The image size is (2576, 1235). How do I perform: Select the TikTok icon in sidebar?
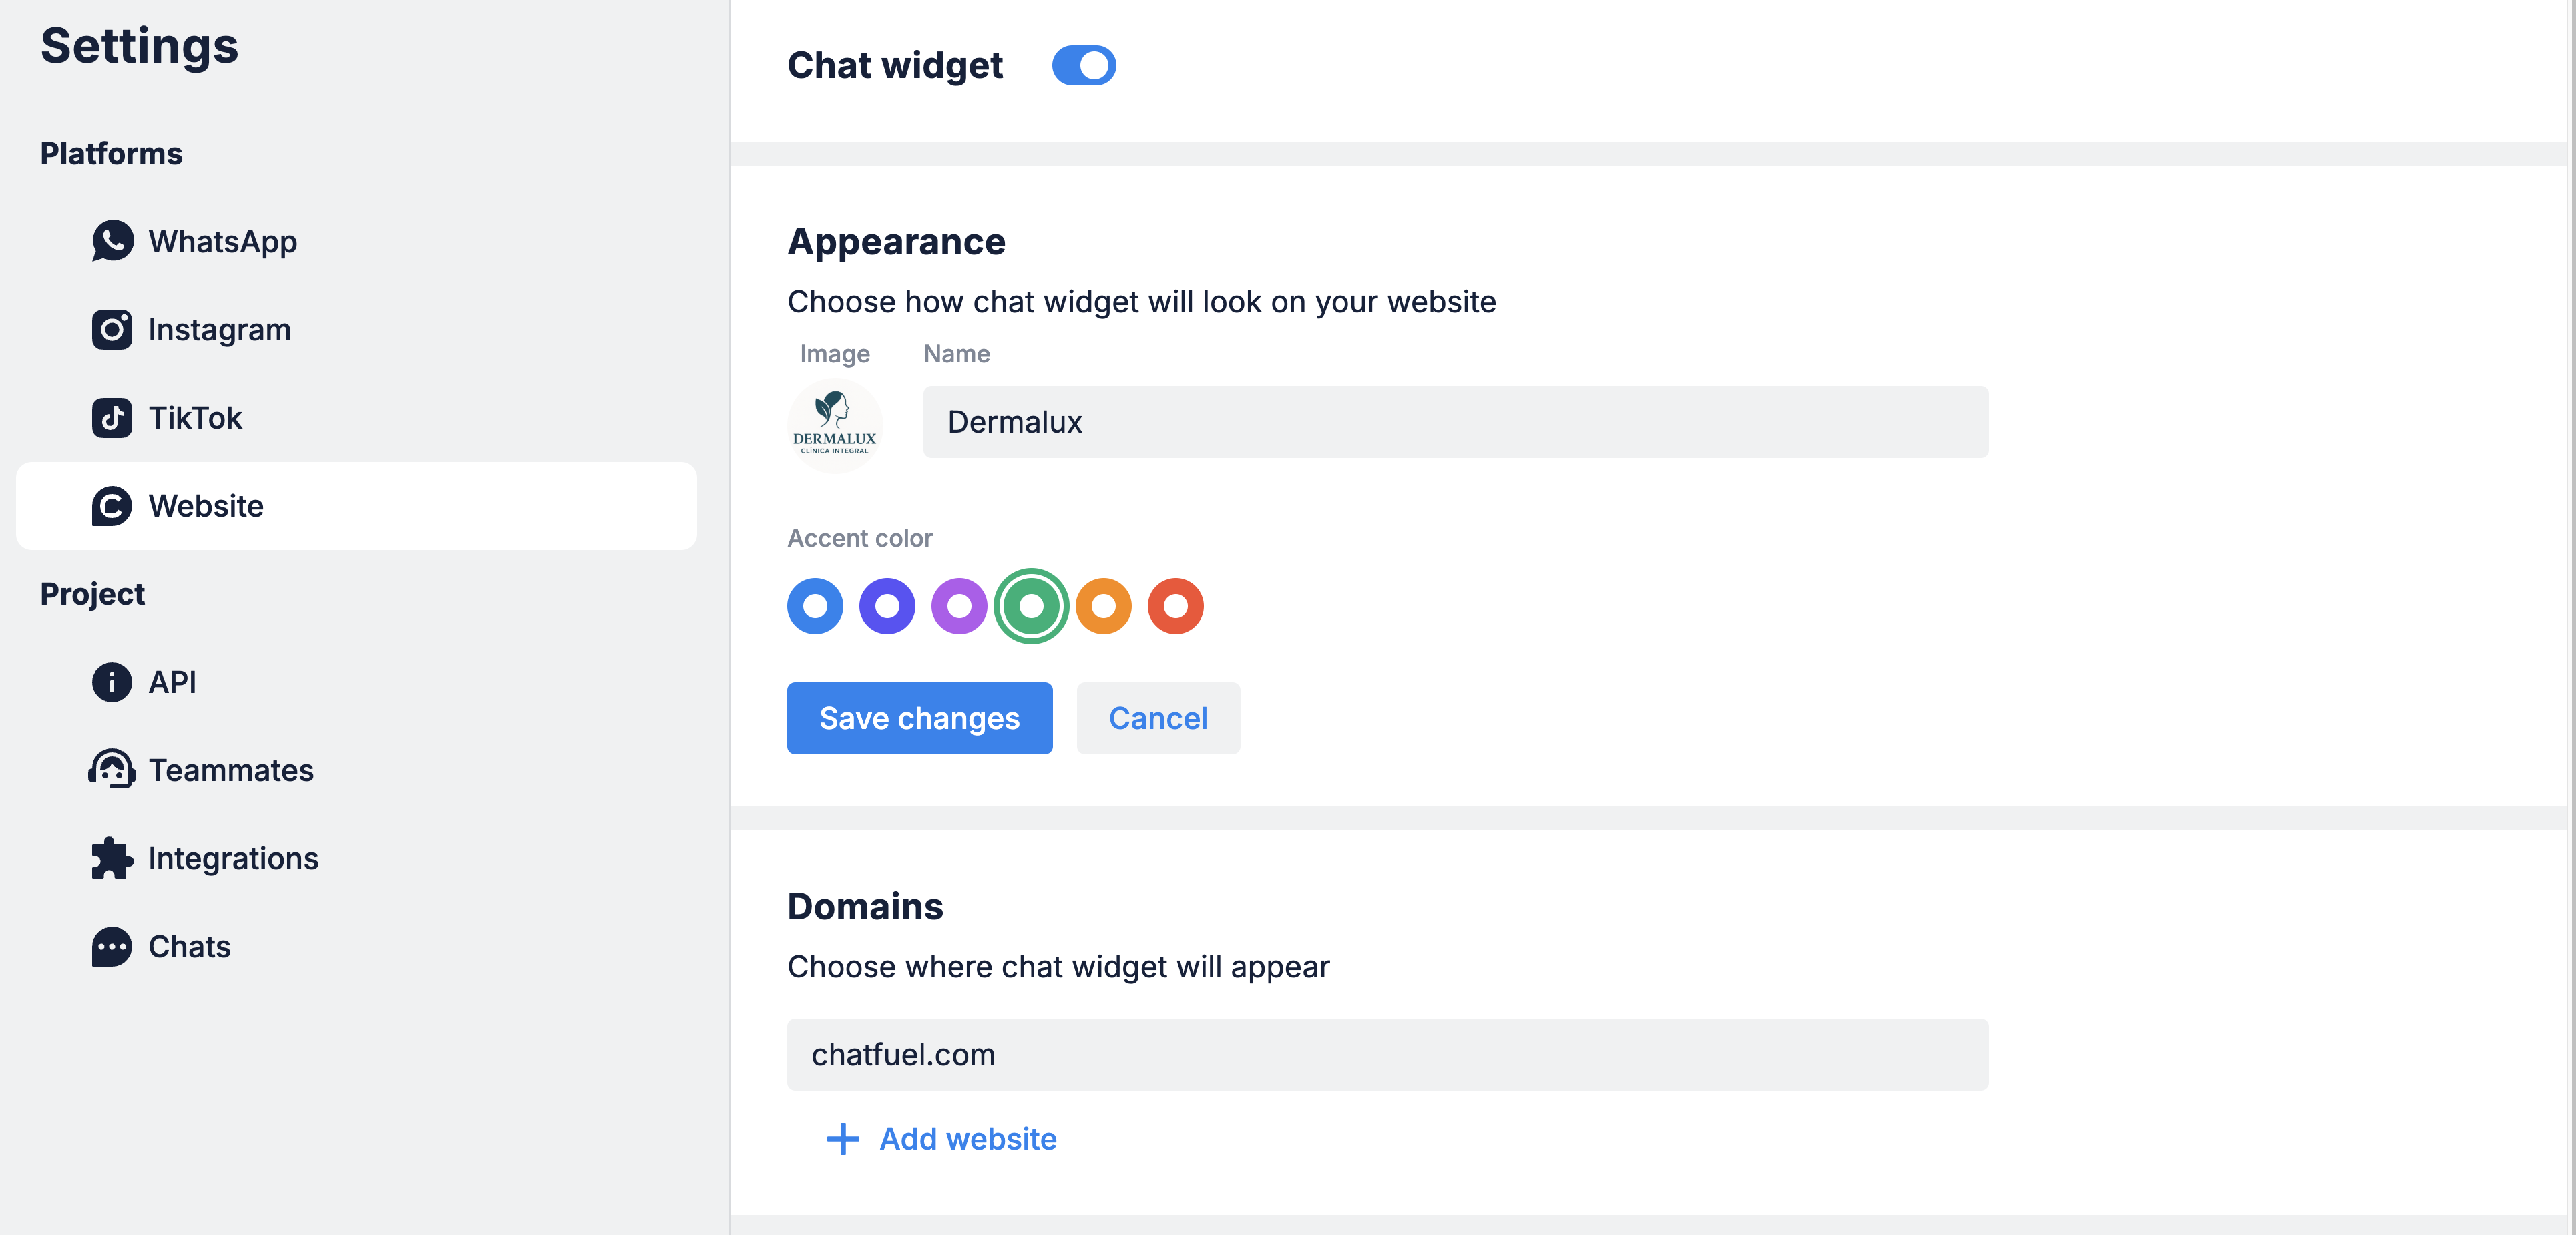point(112,417)
